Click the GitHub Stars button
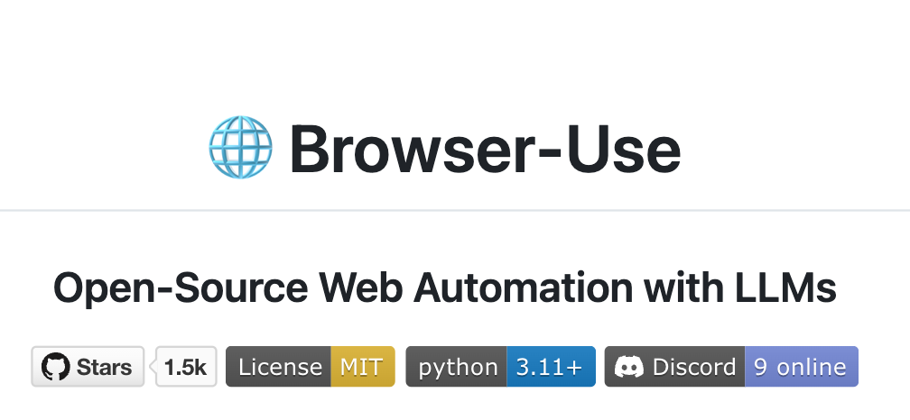The height and width of the screenshot is (420, 910). point(88,367)
